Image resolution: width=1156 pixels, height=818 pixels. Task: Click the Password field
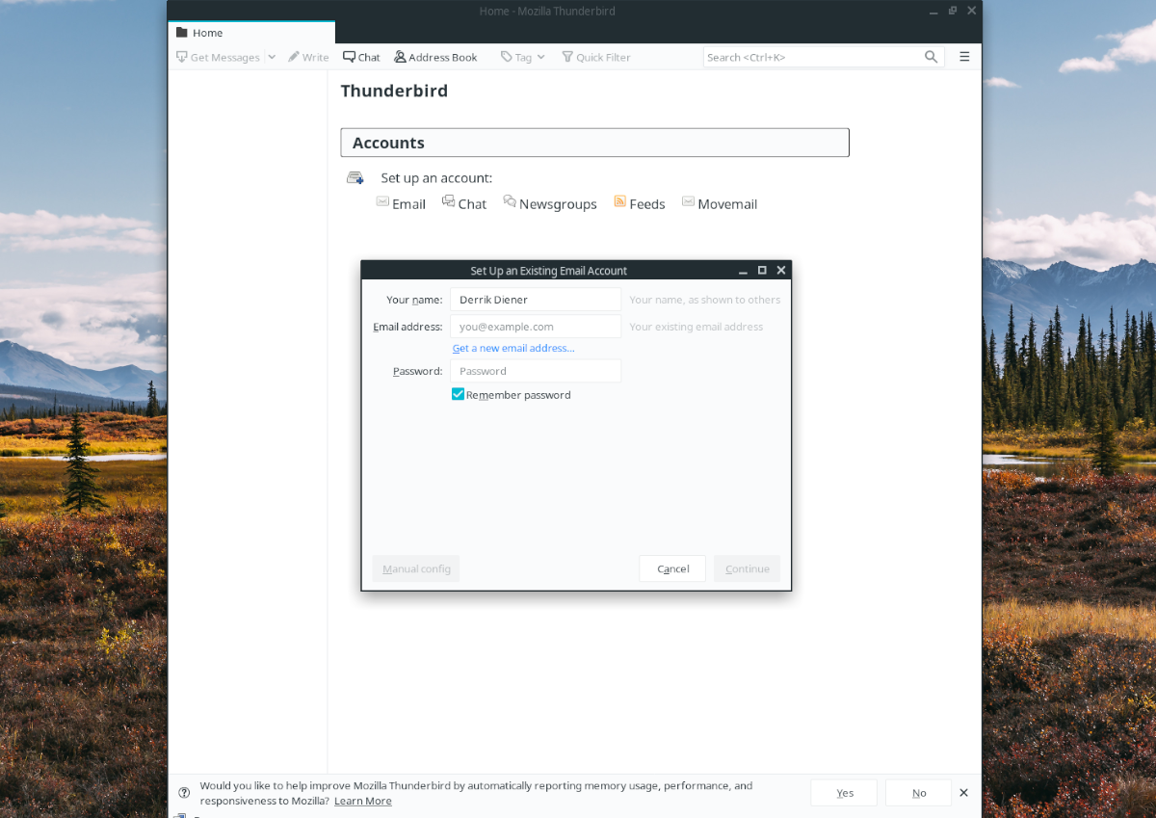(536, 371)
